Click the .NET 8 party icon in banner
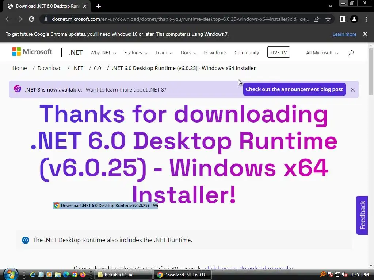This screenshot has height=280, width=374. click(18, 89)
